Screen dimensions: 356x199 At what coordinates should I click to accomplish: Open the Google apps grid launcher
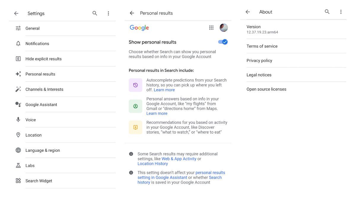tap(211, 27)
